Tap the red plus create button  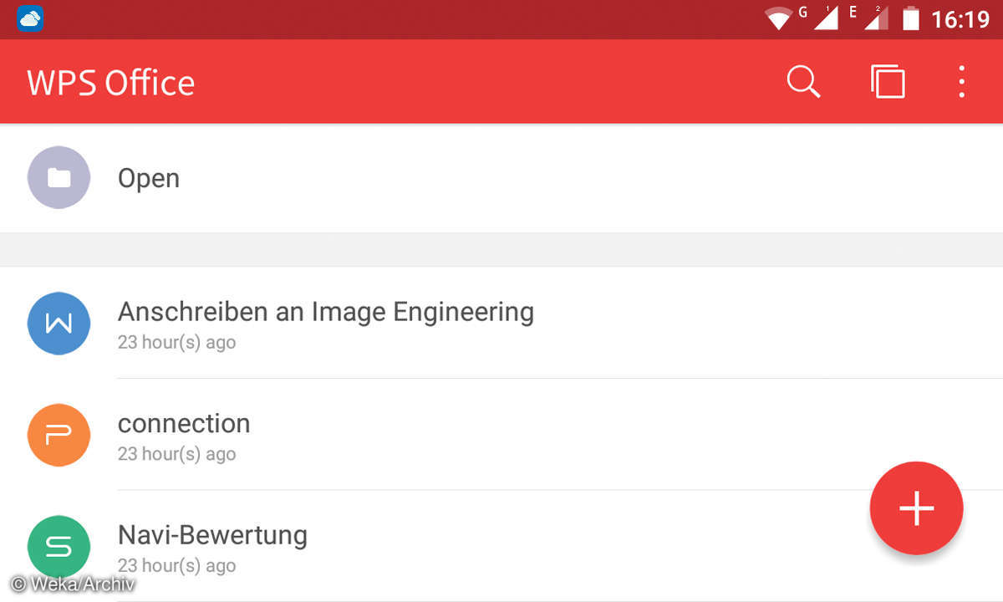pyautogui.click(x=916, y=508)
